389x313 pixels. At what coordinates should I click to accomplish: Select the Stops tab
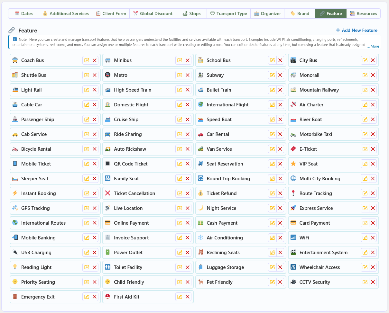tap(191, 13)
